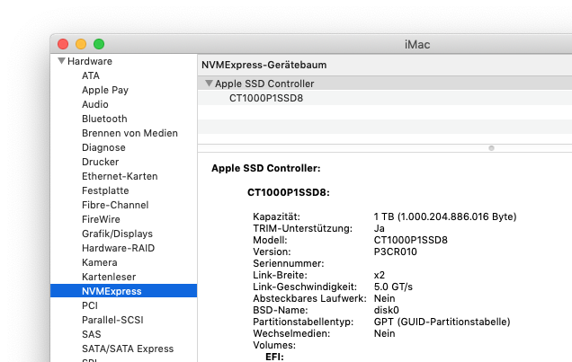Select the Audio category
The height and width of the screenshot is (362, 572).
(94, 104)
